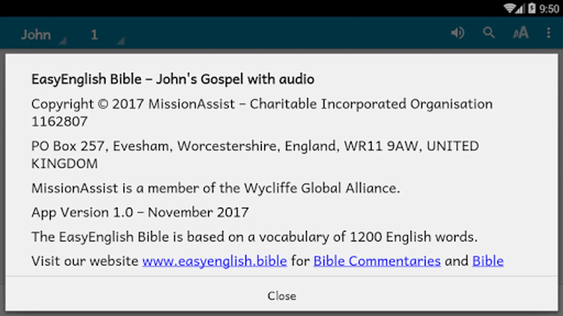The image size is (563, 316).
Task: Tap the audio speaker icon
Action: point(457,33)
